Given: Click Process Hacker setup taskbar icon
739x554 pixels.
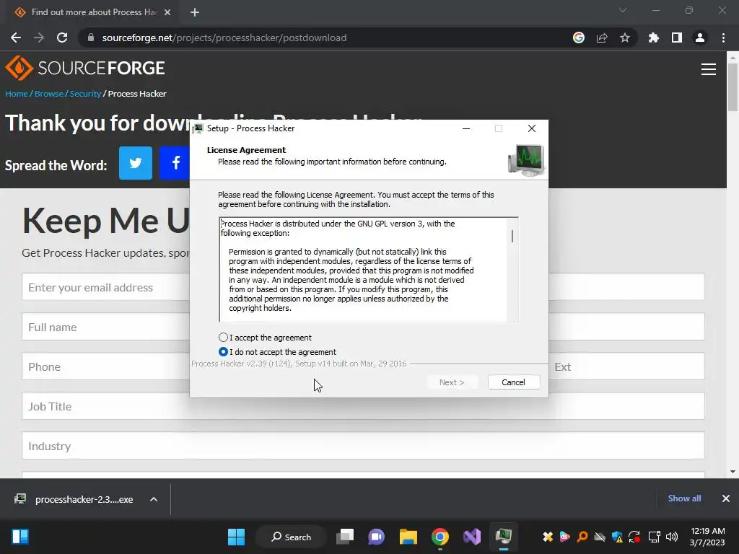Looking at the screenshot, I should (503, 537).
